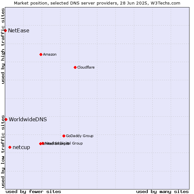This screenshot has width=194, height=194.
Task: Click the netcup red data point
Action: (10, 147)
